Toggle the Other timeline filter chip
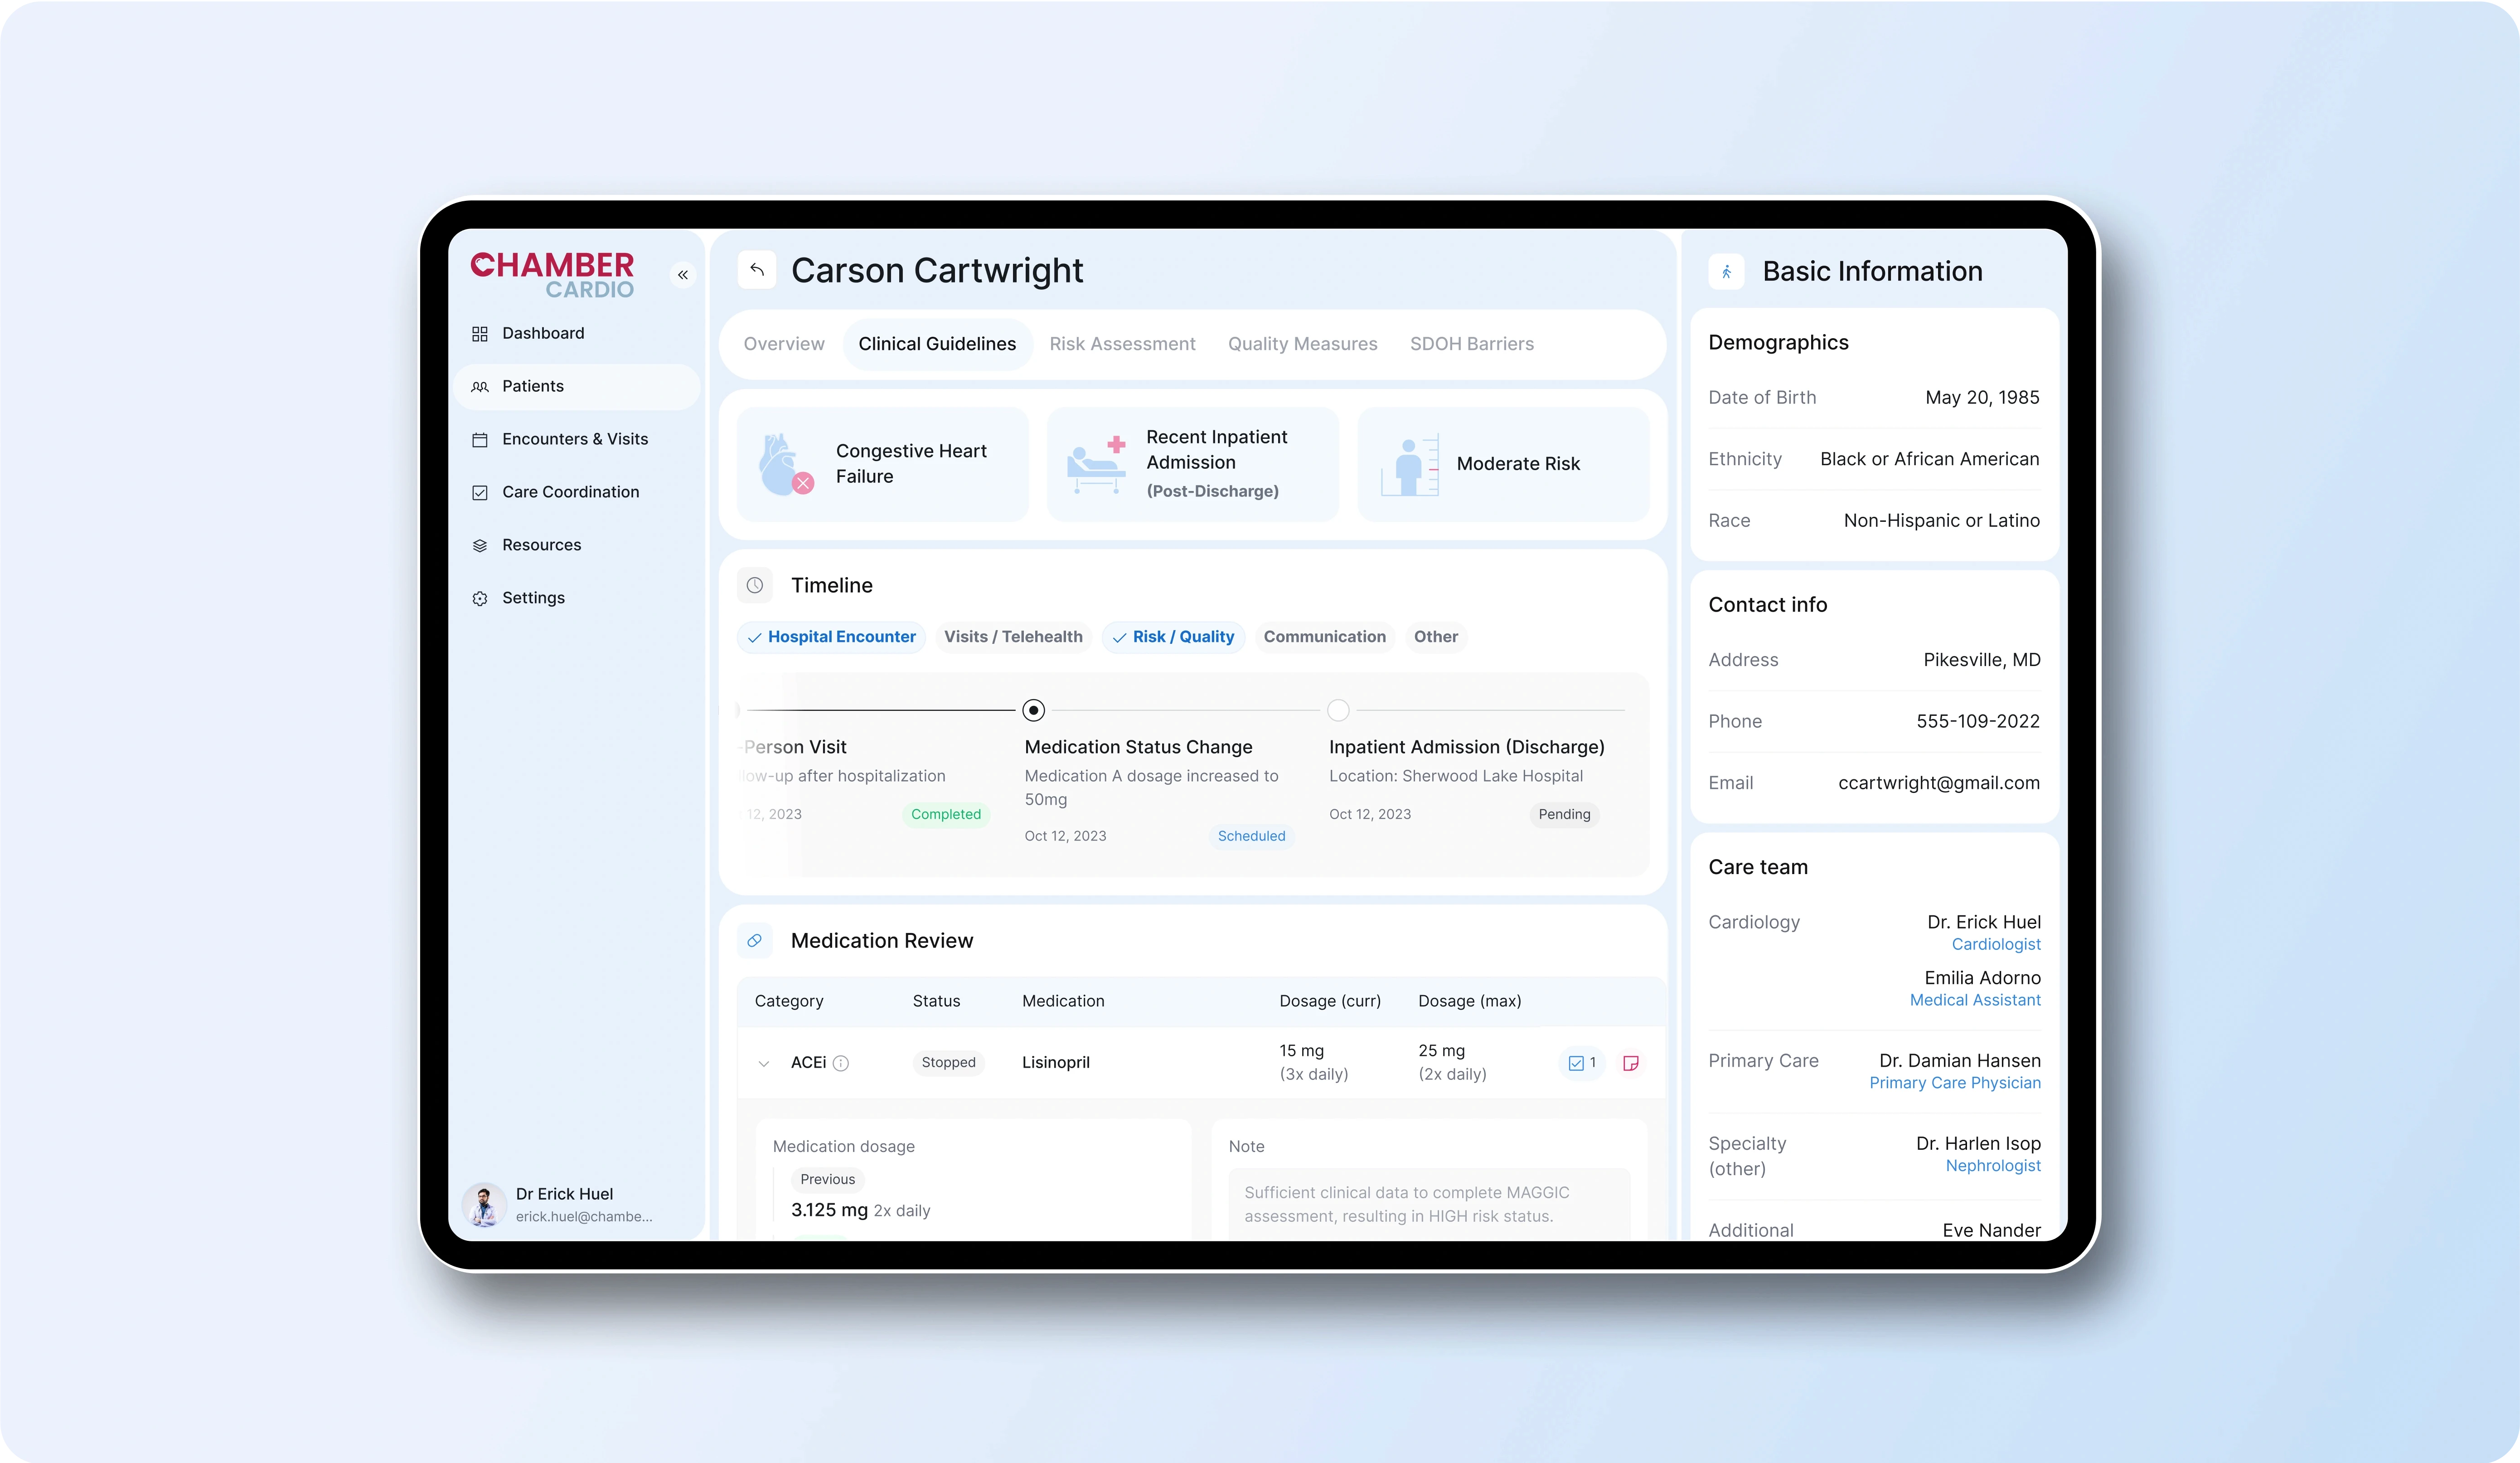This screenshot has width=2520, height=1463. coord(1435,637)
